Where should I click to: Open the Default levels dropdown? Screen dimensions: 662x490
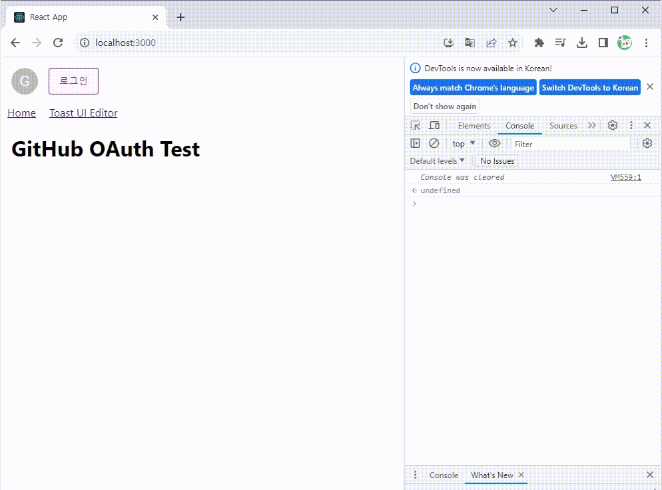click(x=437, y=161)
